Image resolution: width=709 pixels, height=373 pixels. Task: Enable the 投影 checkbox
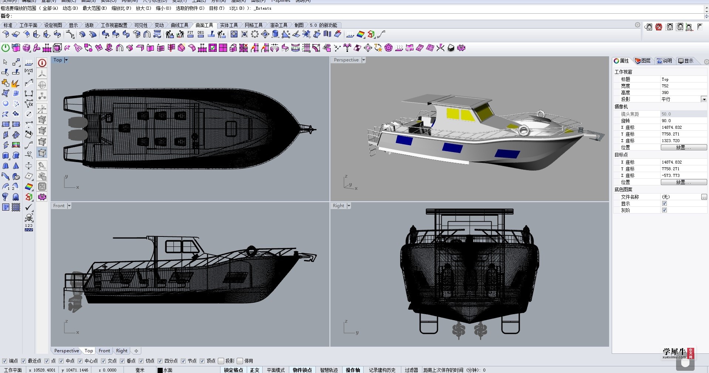coord(221,361)
